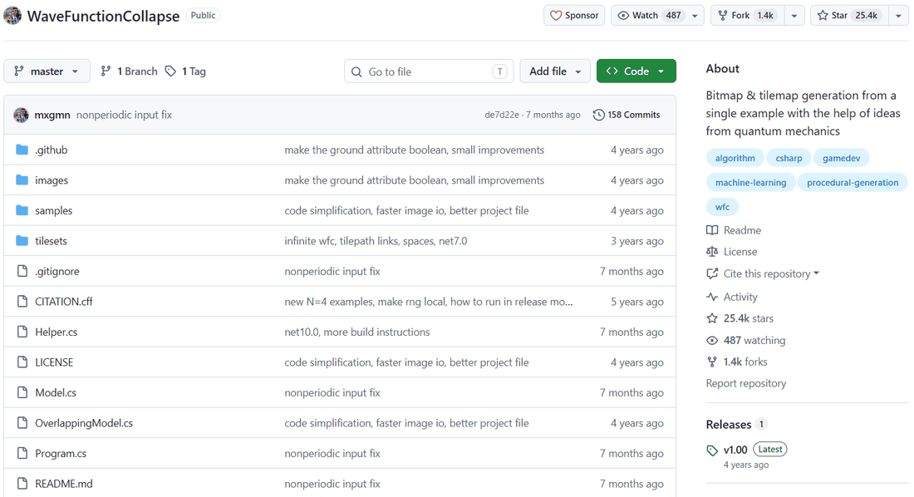Viewport: 914px width, 497px height.
Task: Open the v1.00 release
Action: point(735,450)
